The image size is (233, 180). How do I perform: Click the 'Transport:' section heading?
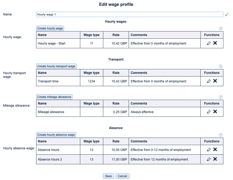[x=116, y=59]
